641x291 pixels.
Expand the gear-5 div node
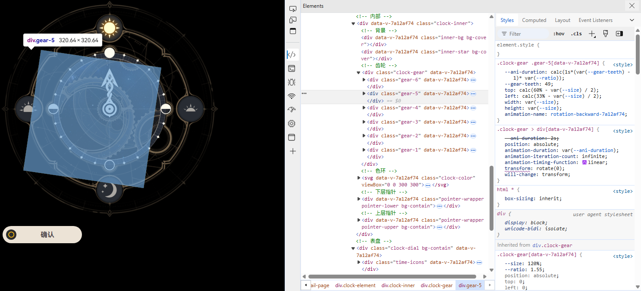pos(364,93)
